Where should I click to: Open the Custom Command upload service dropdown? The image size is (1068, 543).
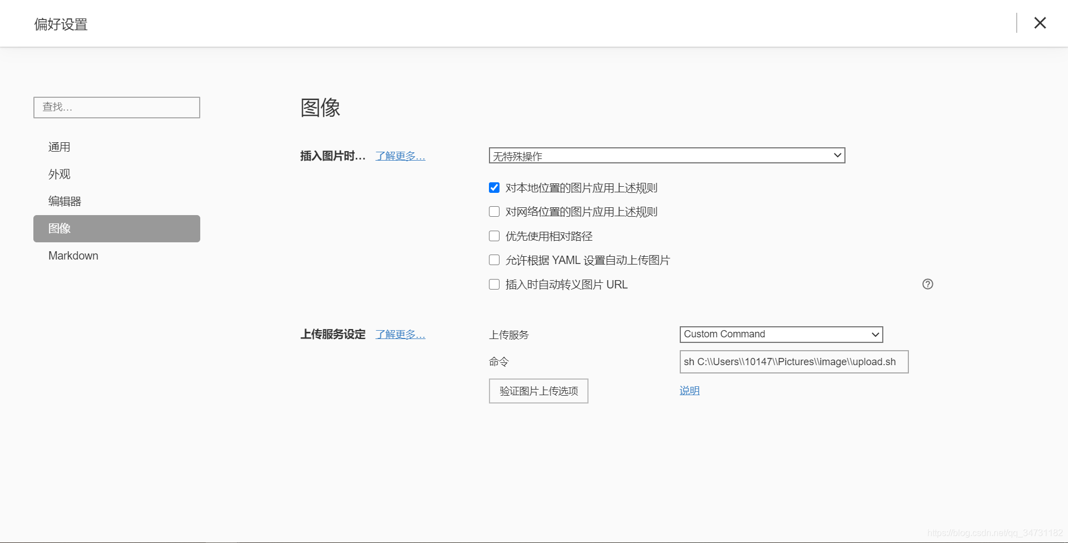(781, 334)
